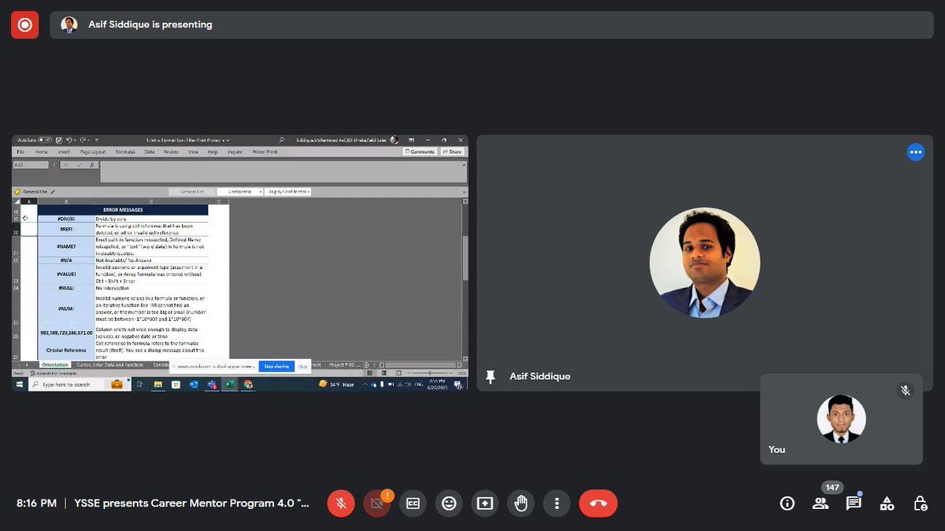Select the ERROR MESSAGES header cell
This screenshot has height=531, width=945.
[123, 210]
